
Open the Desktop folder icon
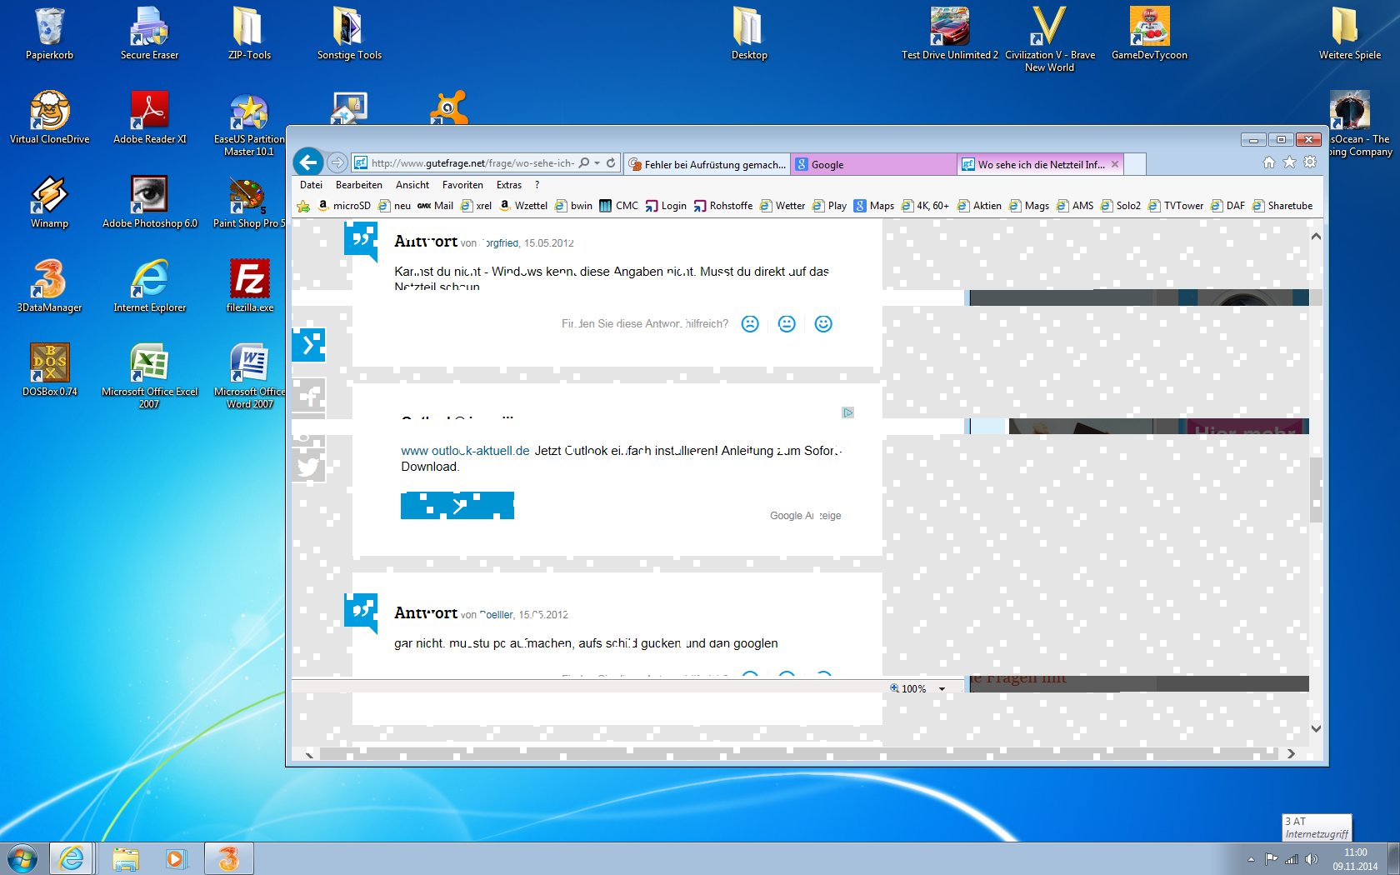[749, 33]
